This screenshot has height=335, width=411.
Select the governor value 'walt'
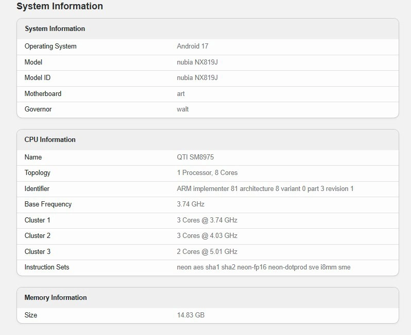(183, 109)
